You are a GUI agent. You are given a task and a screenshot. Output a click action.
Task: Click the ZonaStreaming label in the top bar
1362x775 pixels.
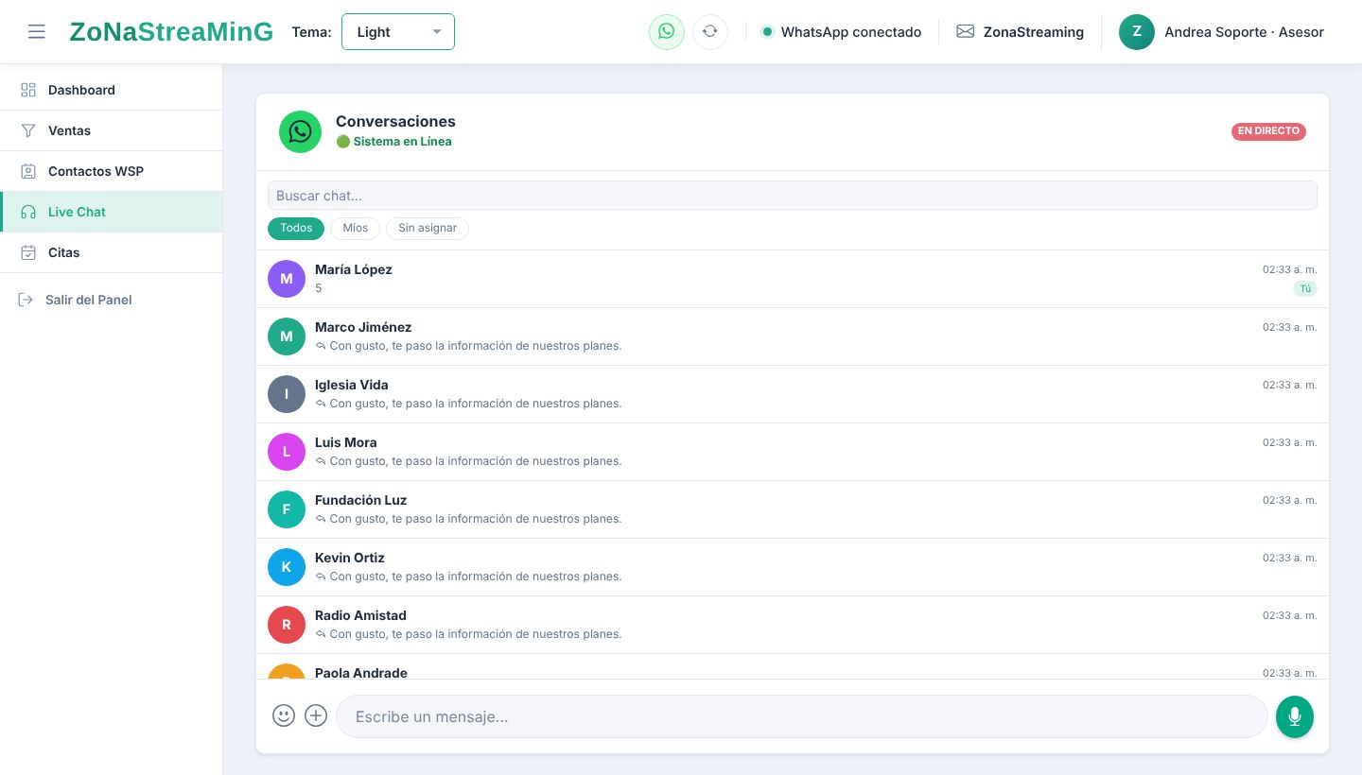tap(1034, 32)
